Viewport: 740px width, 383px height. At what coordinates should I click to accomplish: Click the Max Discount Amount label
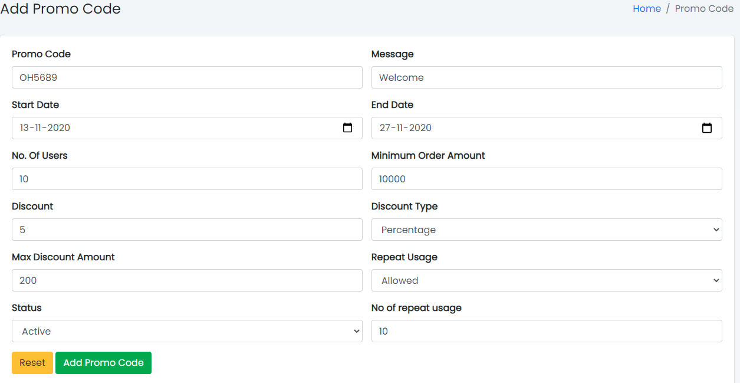(63, 257)
